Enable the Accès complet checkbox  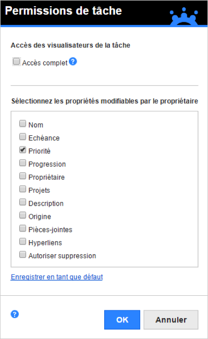pyautogui.click(x=16, y=61)
